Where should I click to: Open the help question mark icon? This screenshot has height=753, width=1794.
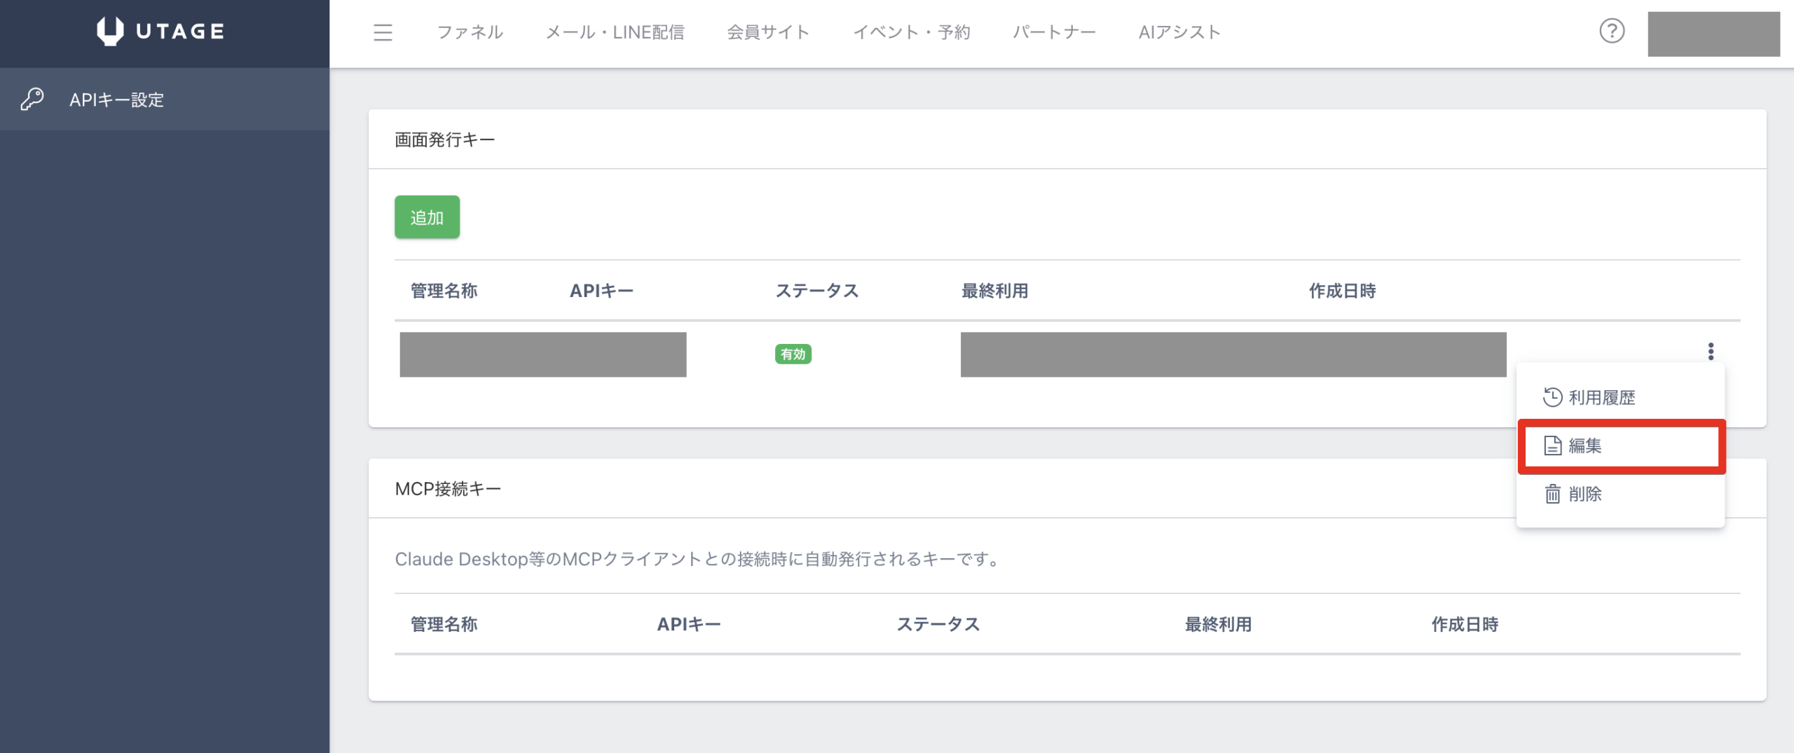point(1611,32)
